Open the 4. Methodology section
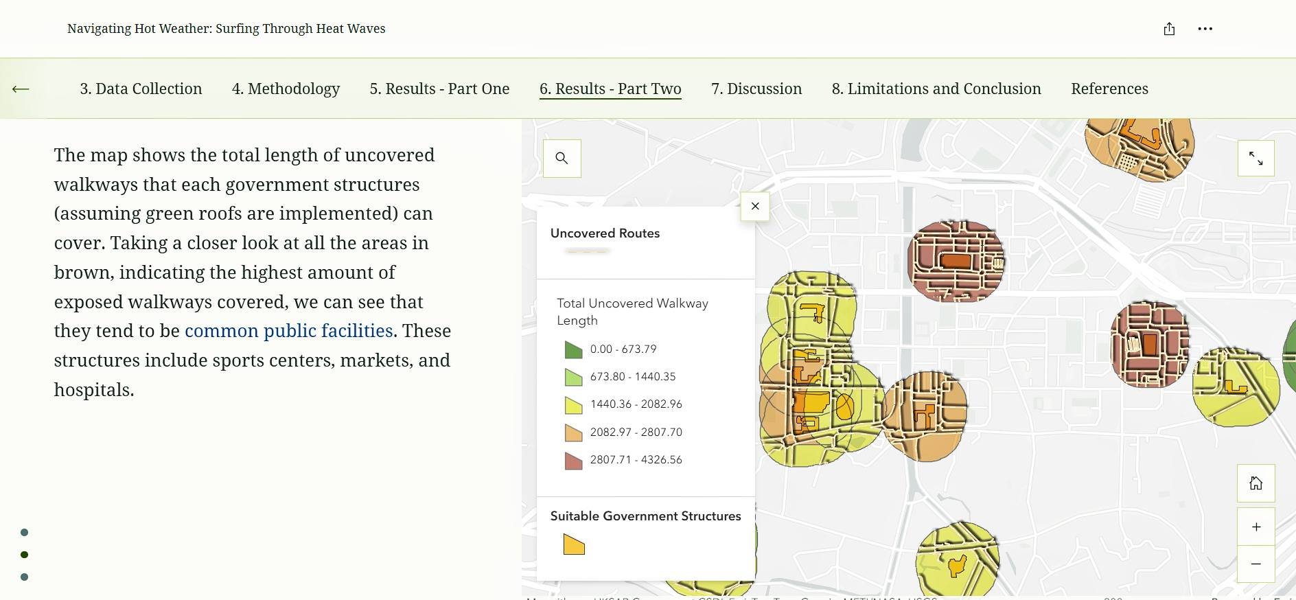The image size is (1296, 600). tap(286, 89)
